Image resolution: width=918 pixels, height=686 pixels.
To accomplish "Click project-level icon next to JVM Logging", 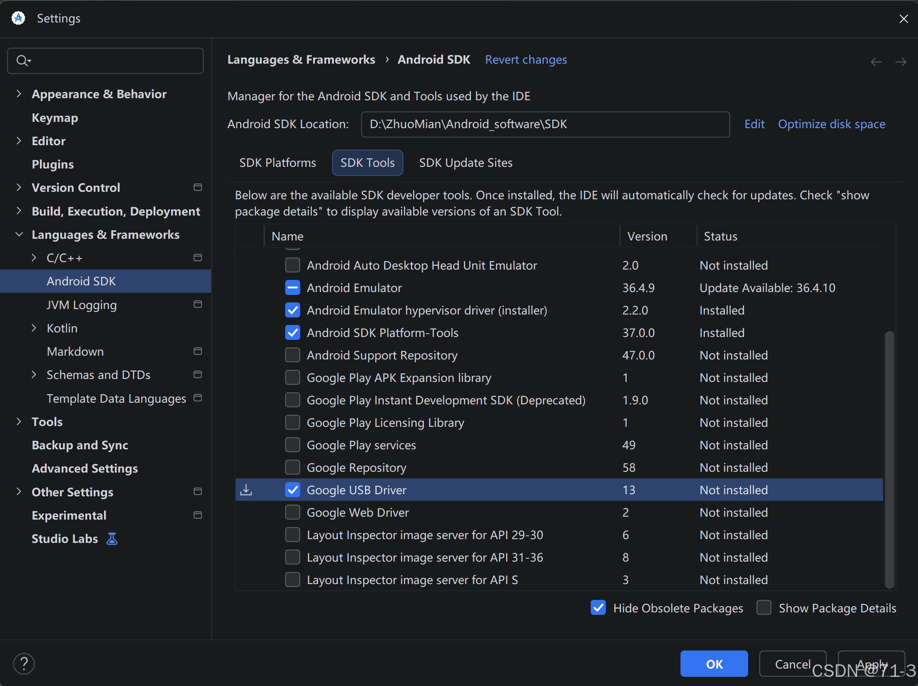I will (x=198, y=305).
